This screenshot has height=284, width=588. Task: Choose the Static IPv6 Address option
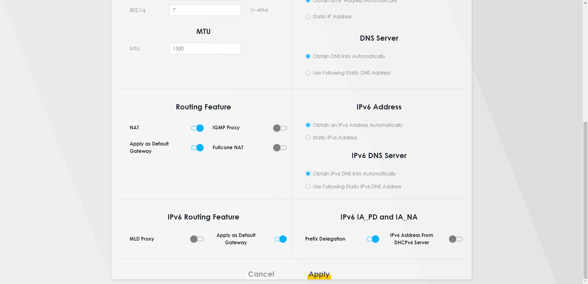tap(308, 138)
